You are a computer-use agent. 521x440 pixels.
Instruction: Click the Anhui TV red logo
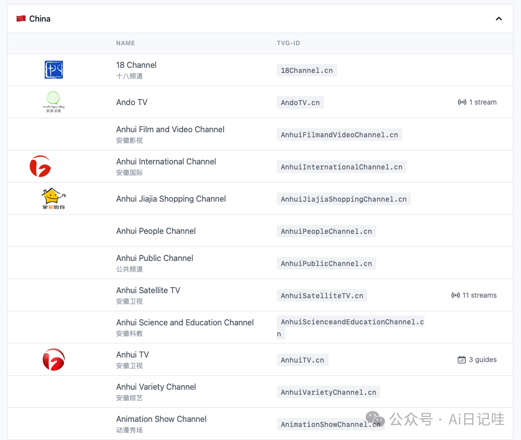[x=53, y=360]
